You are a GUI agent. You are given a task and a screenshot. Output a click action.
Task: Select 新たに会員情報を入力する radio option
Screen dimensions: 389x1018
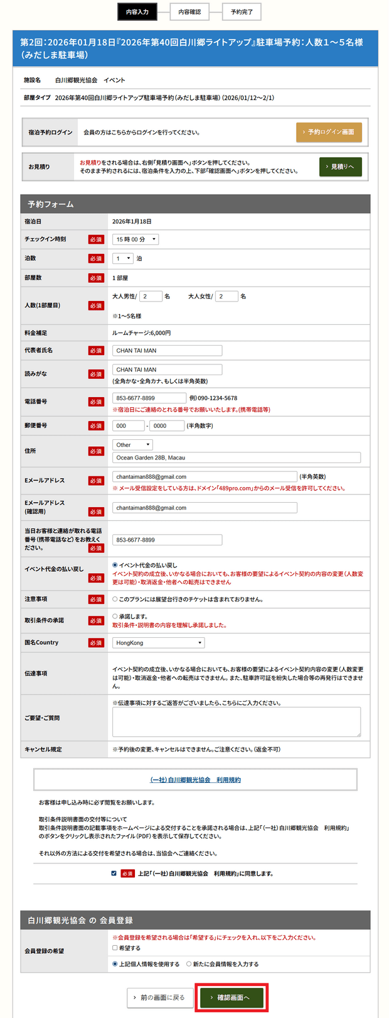(x=189, y=964)
